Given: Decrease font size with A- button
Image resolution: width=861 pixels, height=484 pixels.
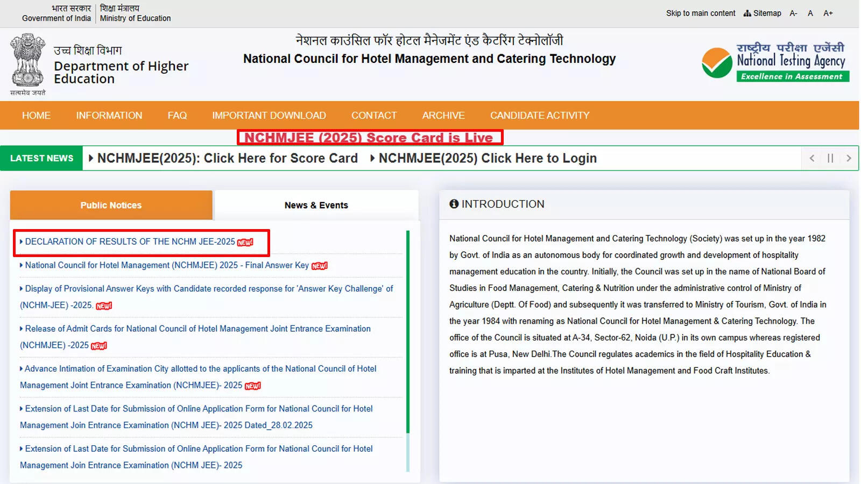Looking at the screenshot, I should [793, 13].
